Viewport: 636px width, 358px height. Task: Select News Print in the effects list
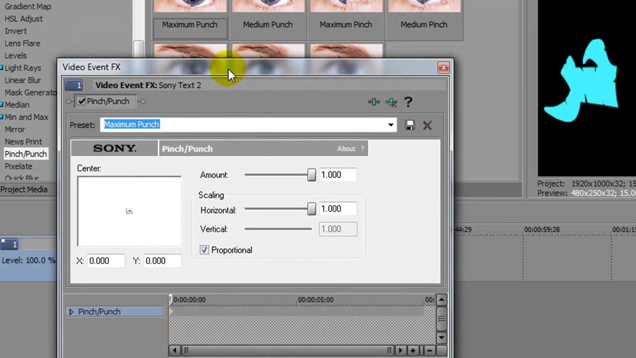23,142
